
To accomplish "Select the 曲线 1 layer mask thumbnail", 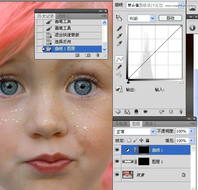I will pyautogui.click(x=144, y=150).
